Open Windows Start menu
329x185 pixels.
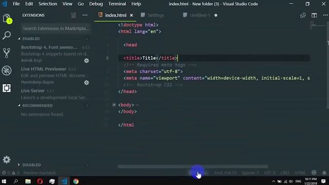(4, 181)
